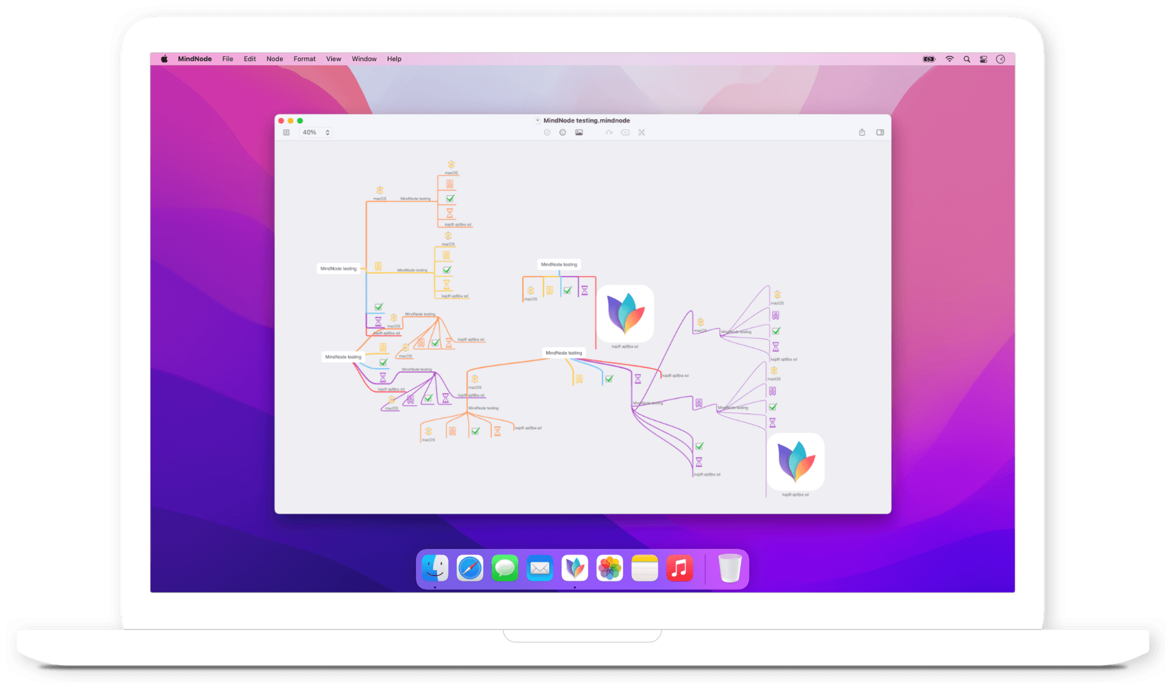Expand the document title proxy dropdown
Image resolution: width=1166 pixels, height=683 pixels.
537,120
